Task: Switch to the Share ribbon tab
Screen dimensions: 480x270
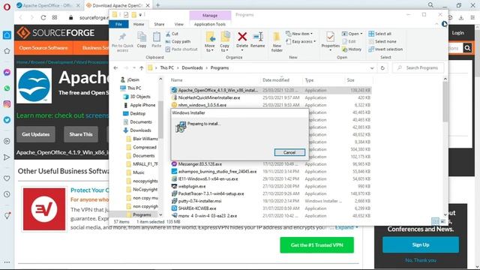Action: click(x=159, y=24)
